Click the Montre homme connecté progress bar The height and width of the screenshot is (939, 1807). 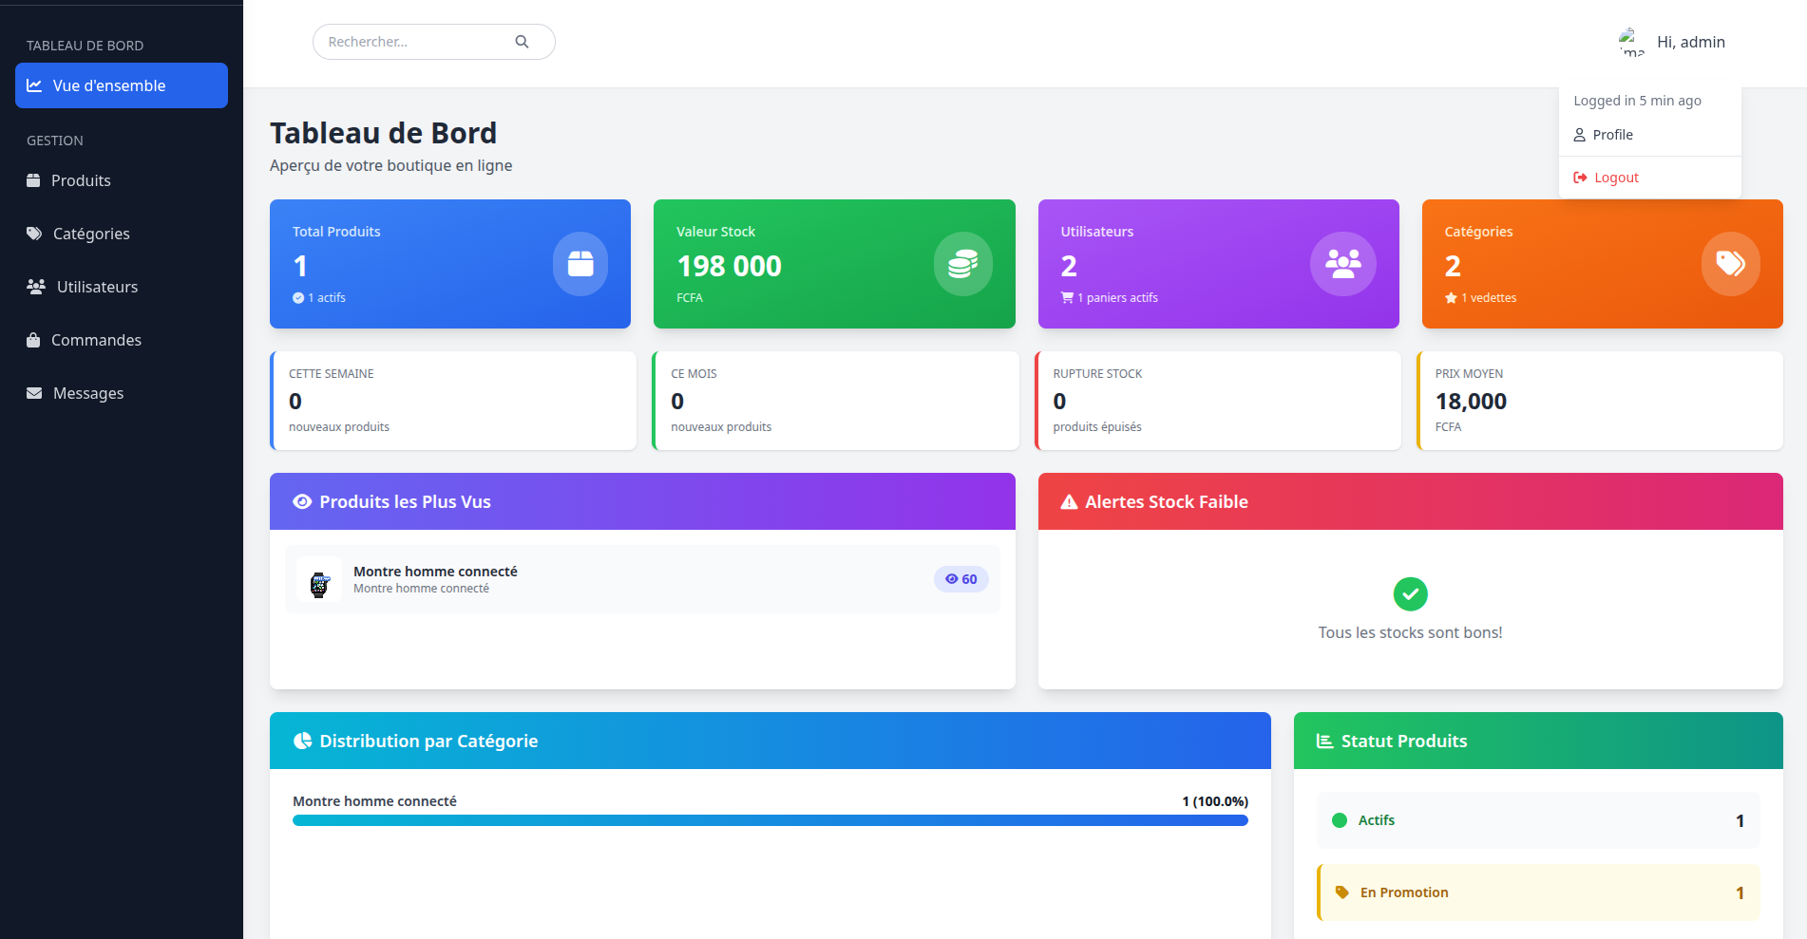(x=770, y=820)
